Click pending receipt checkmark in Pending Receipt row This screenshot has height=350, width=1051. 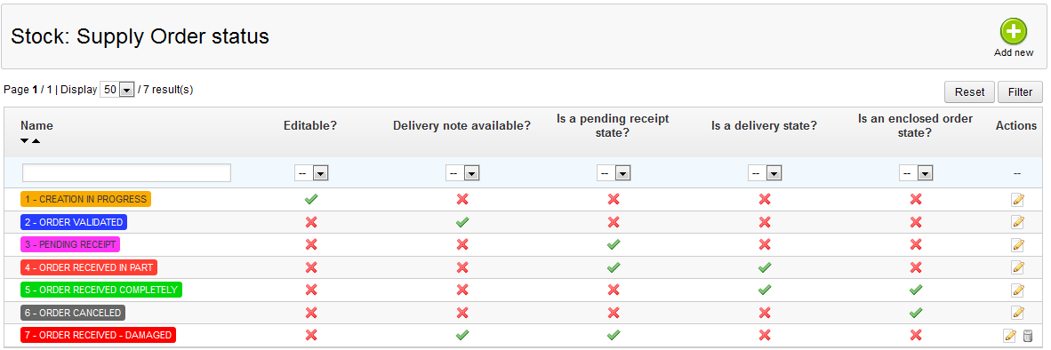(613, 244)
